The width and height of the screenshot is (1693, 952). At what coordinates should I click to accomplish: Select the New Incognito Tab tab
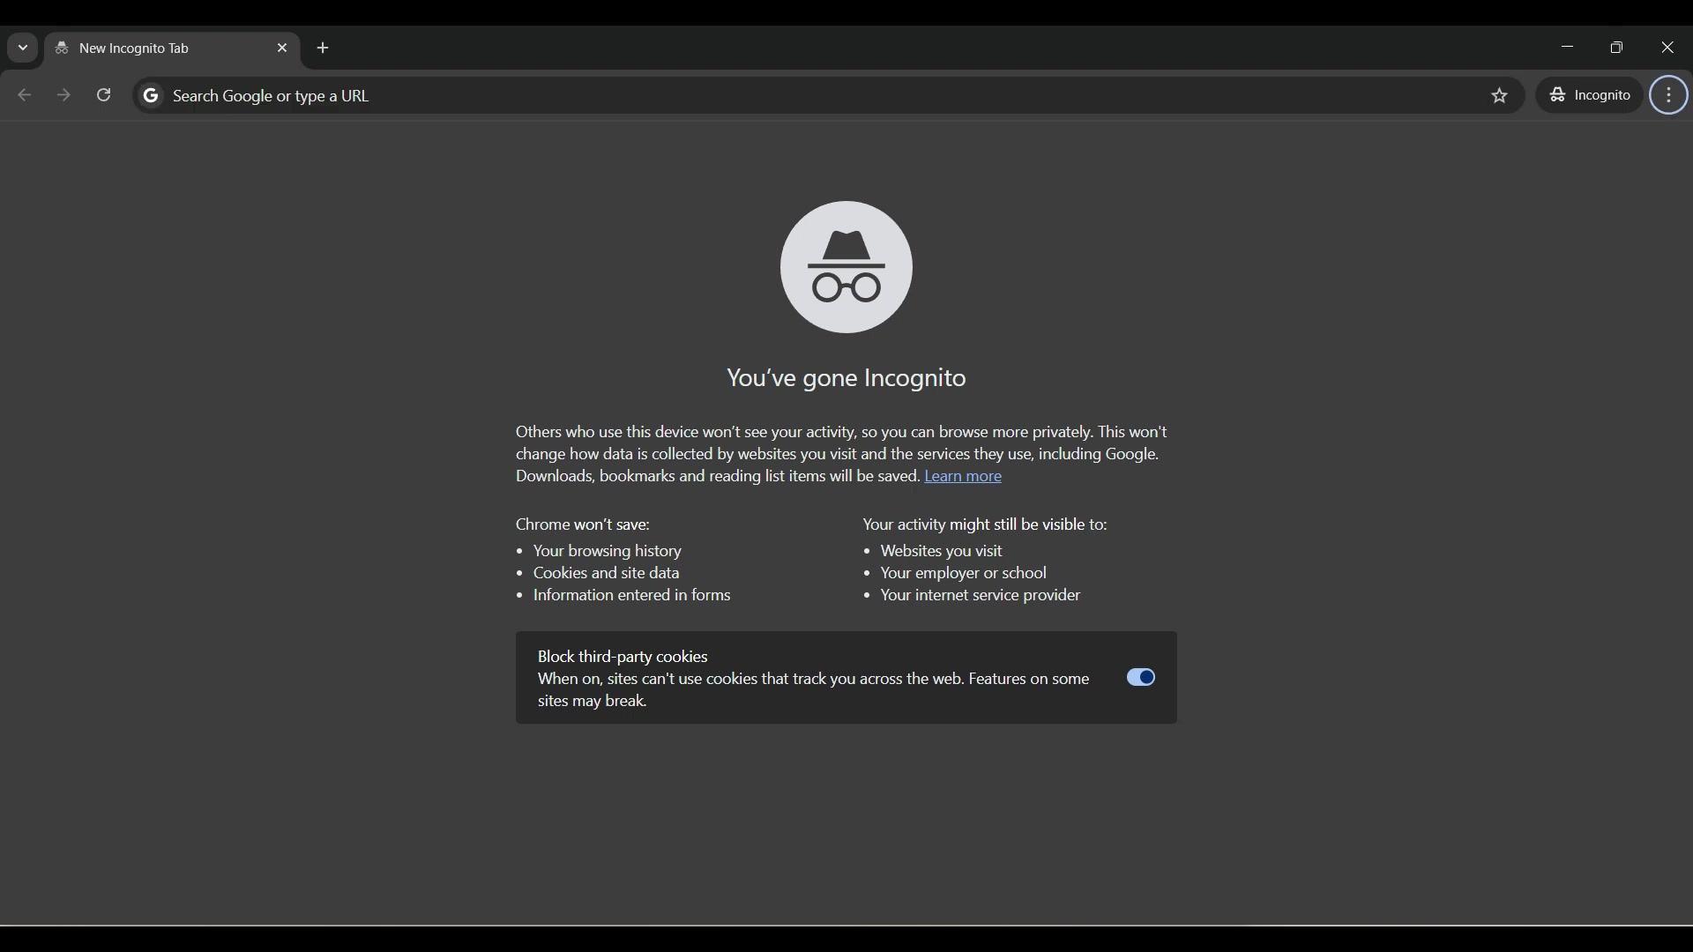(x=172, y=48)
